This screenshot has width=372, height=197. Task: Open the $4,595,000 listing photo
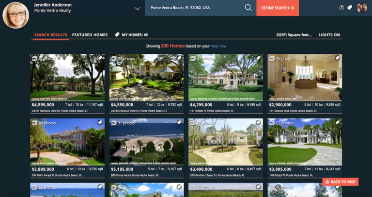(67, 77)
